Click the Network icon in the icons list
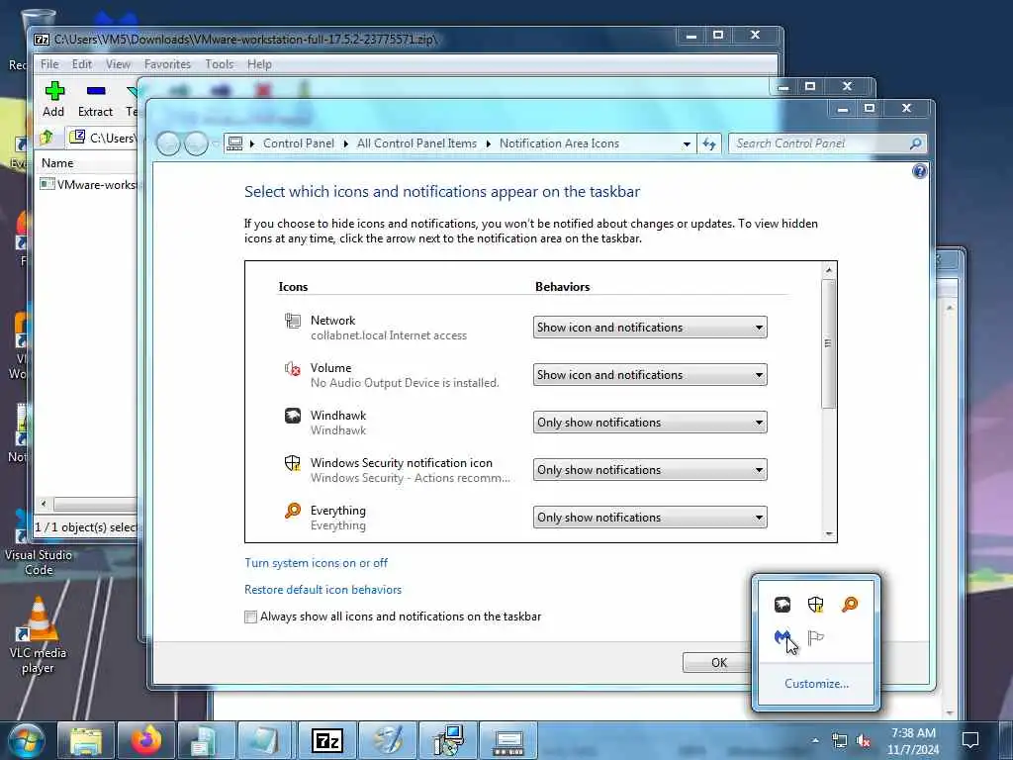 pyautogui.click(x=293, y=321)
